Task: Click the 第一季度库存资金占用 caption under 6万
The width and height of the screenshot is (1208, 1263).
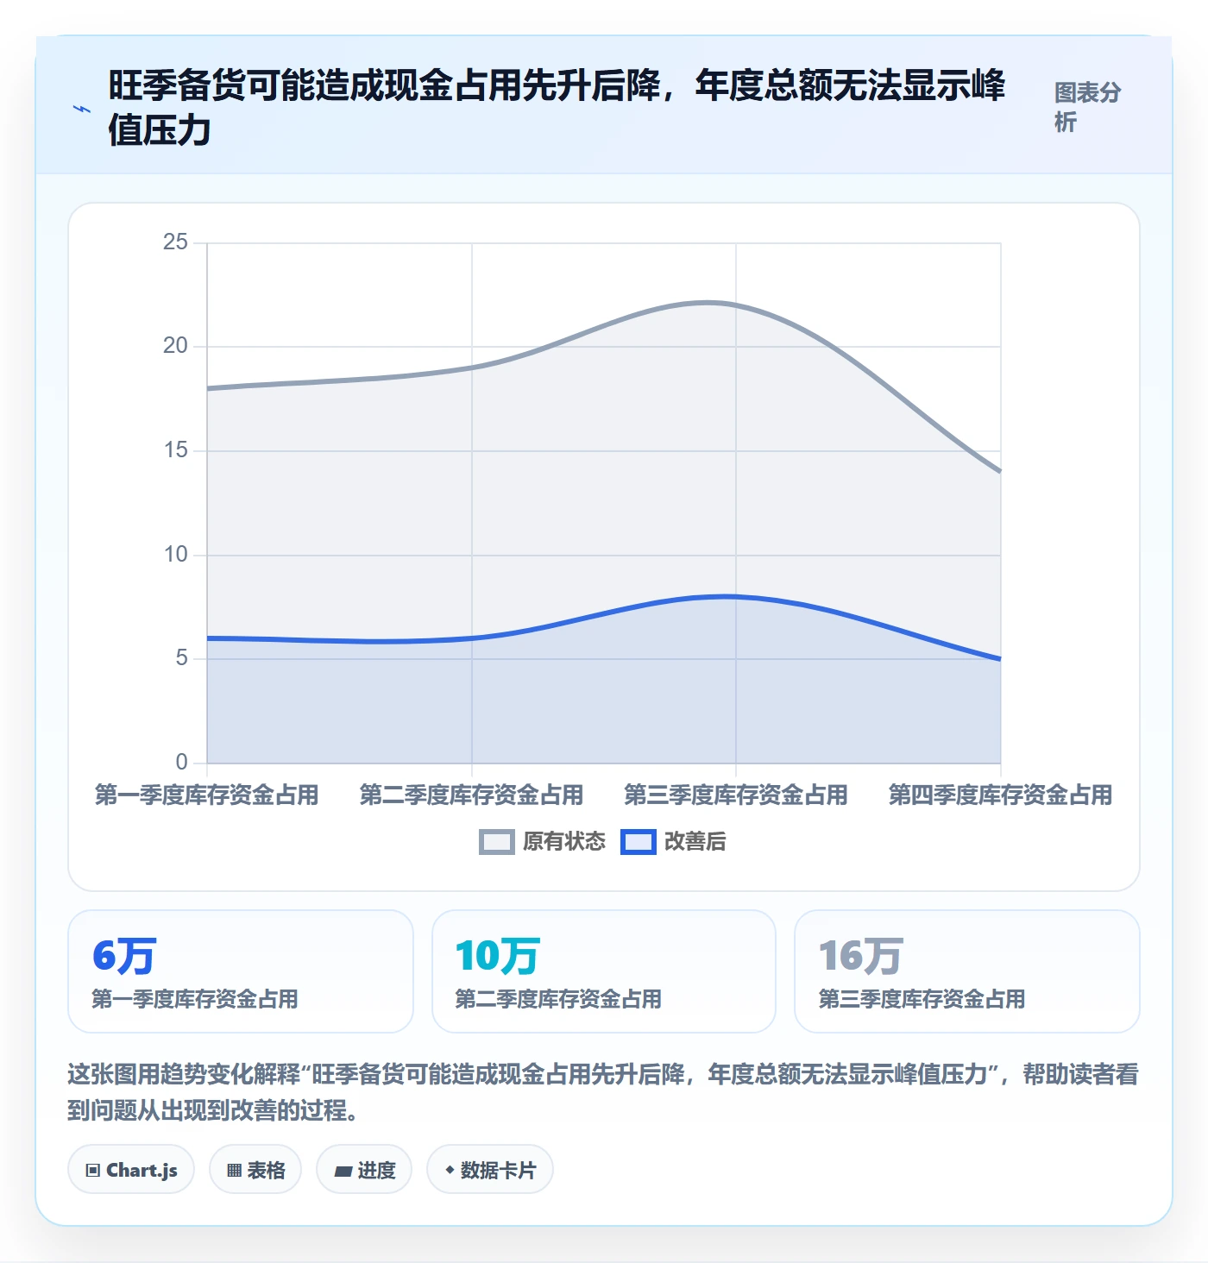Action: (195, 999)
